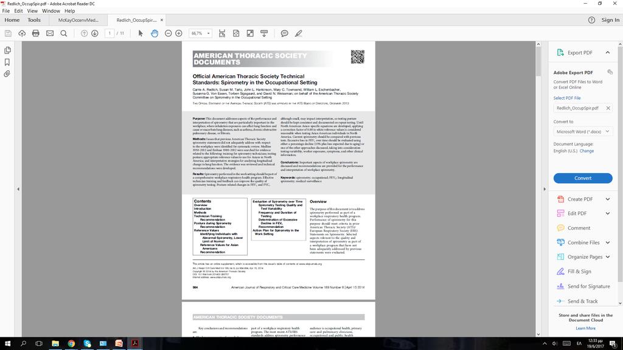The height and width of the screenshot is (350, 623).
Task: Select the Hand pan tool
Action: [x=155, y=33]
